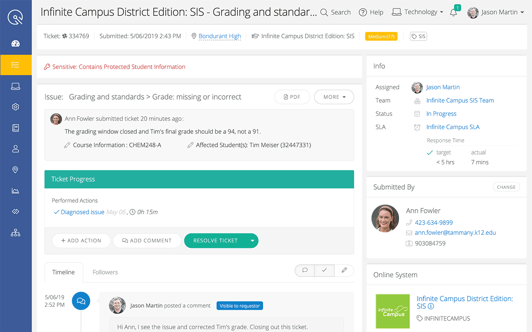The width and height of the screenshot is (532, 332).
Task: Open the locations map pin sidebar icon
Action: (x=16, y=170)
